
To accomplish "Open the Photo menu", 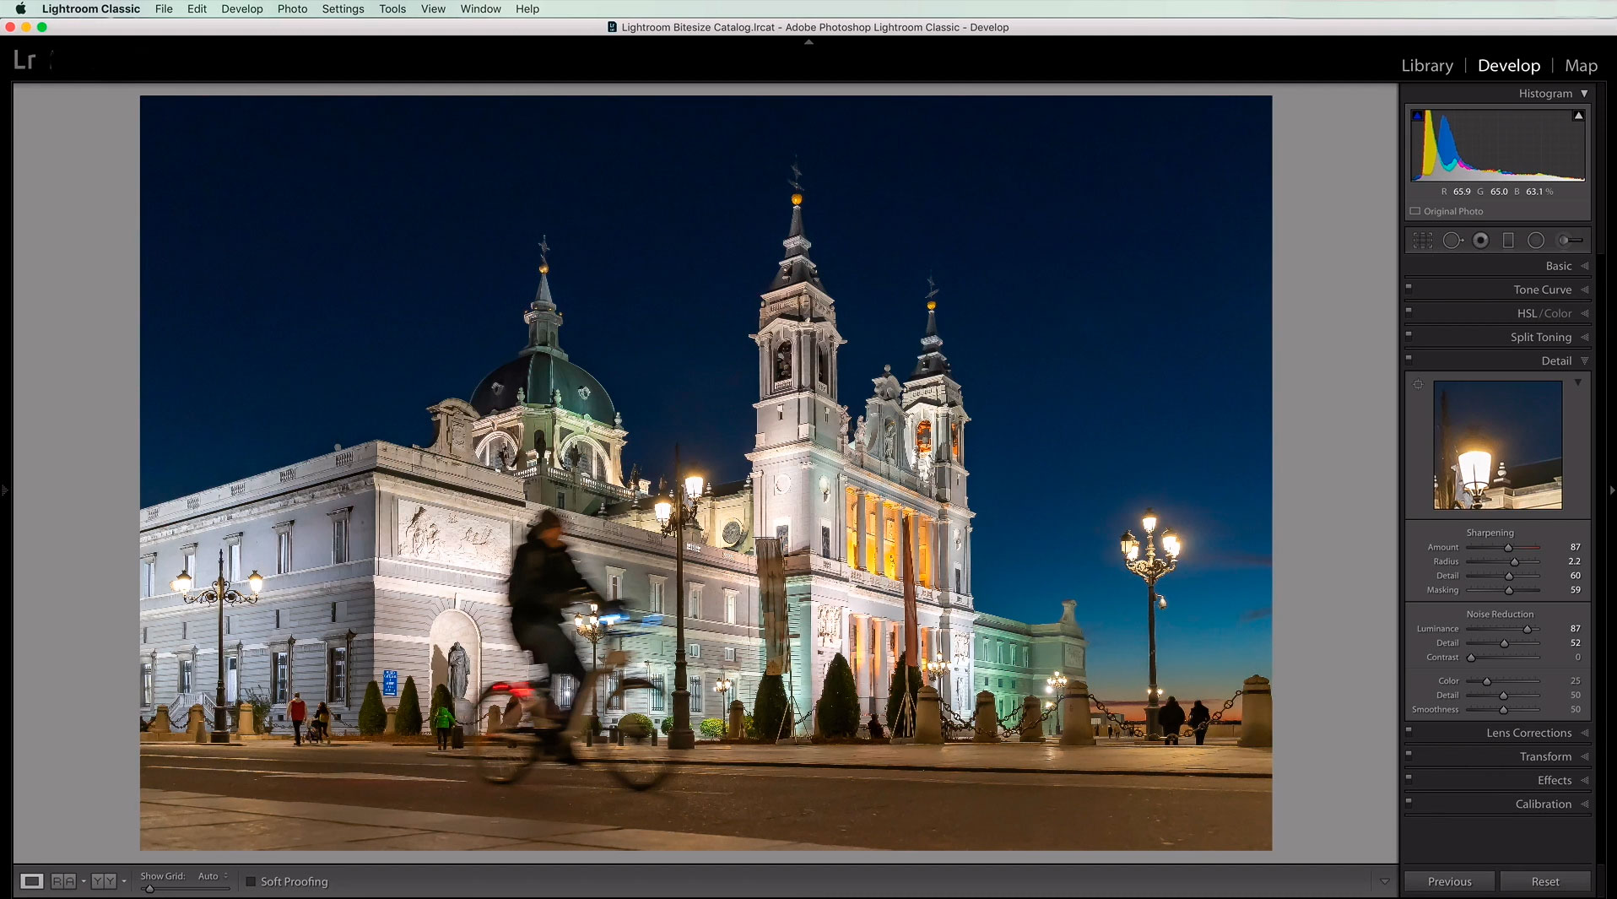I will pos(292,8).
